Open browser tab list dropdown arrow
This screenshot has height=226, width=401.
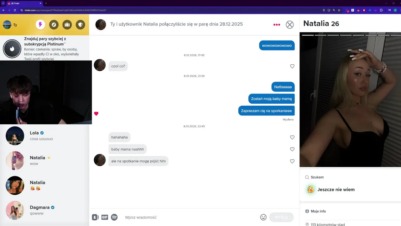tap(3, 3)
